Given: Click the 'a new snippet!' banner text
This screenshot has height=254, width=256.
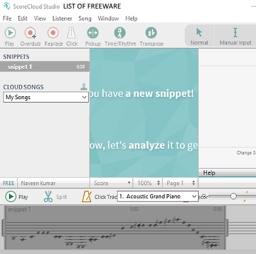Looking at the screenshot, I should (159, 93).
